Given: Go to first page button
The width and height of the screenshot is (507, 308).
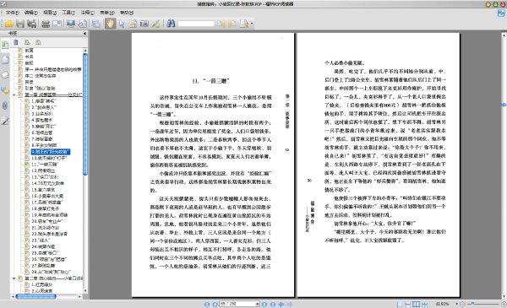Looking at the screenshot, I should click(x=207, y=304).
